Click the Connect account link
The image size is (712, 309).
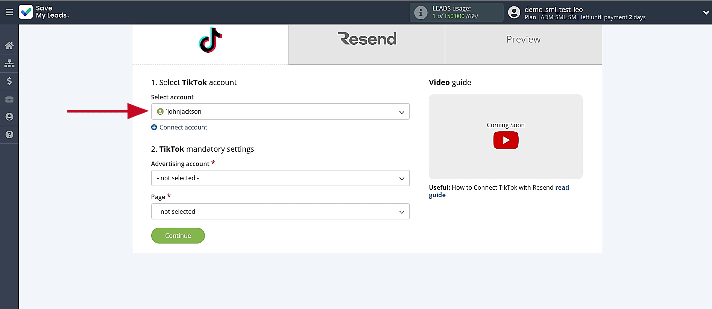click(183, 127)
